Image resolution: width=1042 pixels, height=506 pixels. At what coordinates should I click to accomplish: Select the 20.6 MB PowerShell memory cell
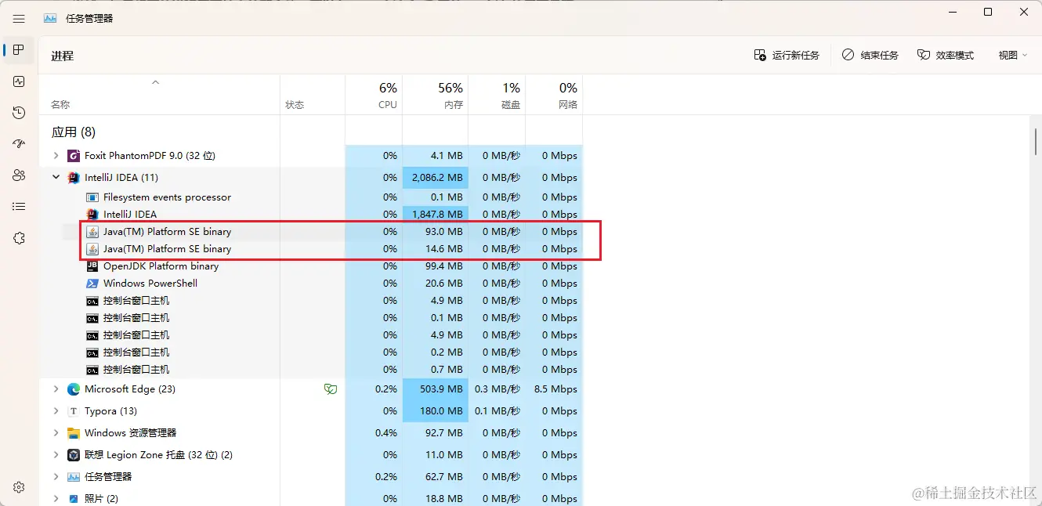435,284
